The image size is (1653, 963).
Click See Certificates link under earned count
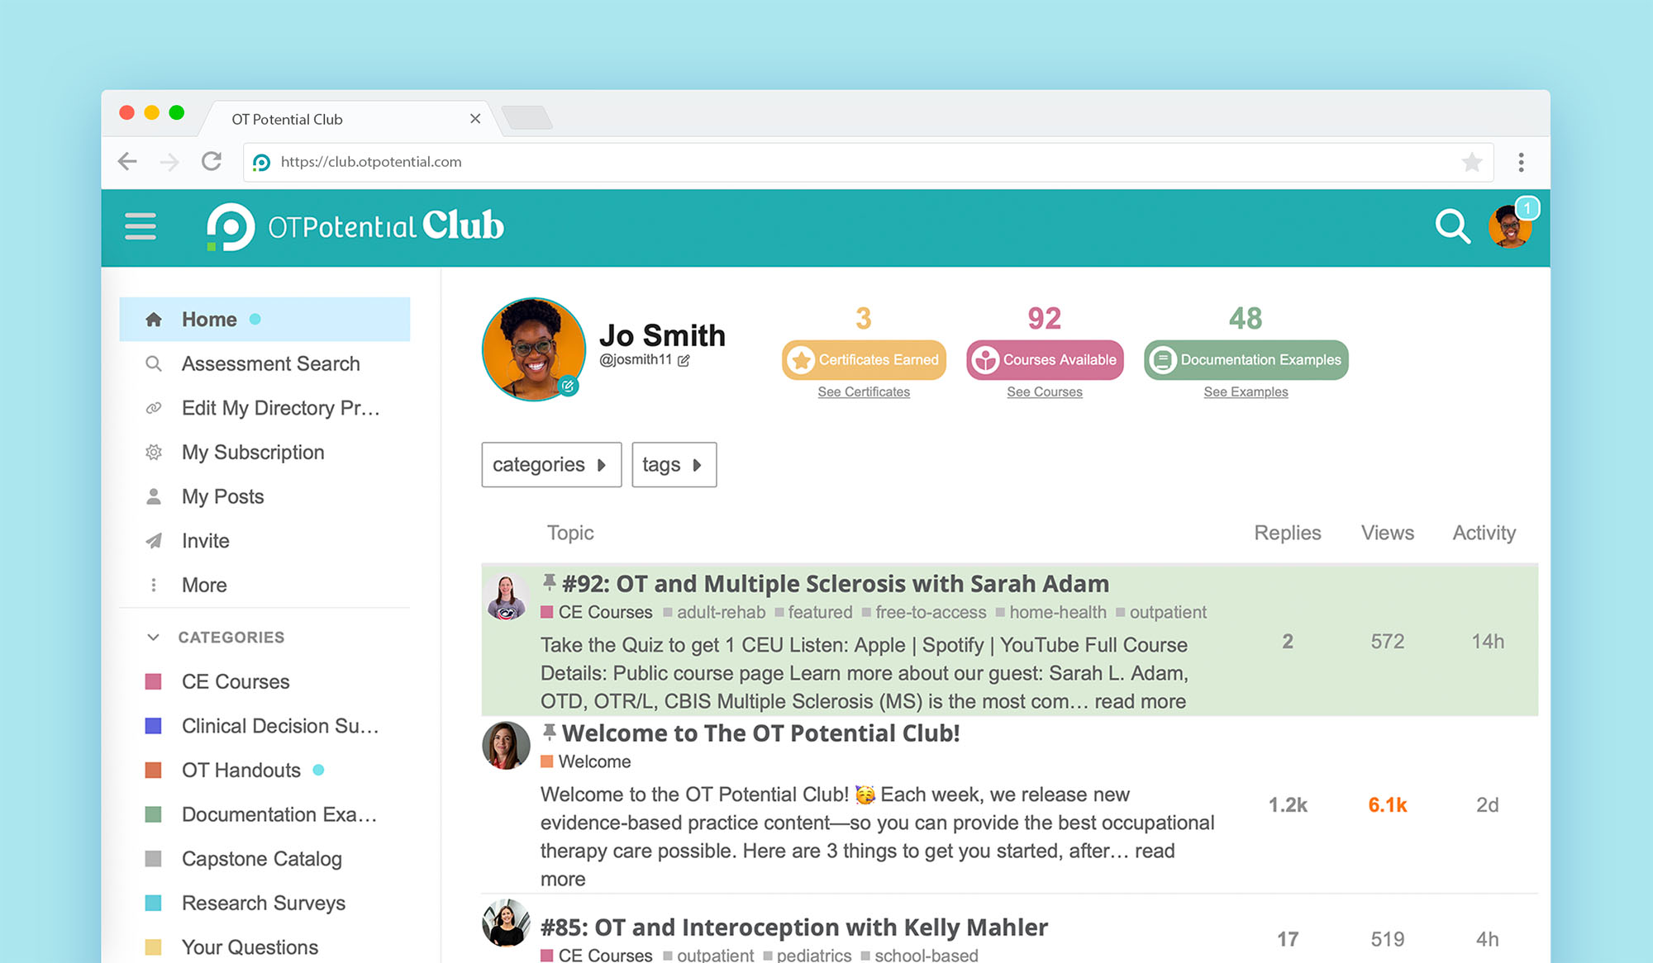[864, 392]
